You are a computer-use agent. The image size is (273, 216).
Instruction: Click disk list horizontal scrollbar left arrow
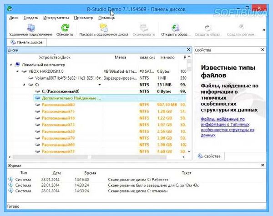tap(10, 157)
